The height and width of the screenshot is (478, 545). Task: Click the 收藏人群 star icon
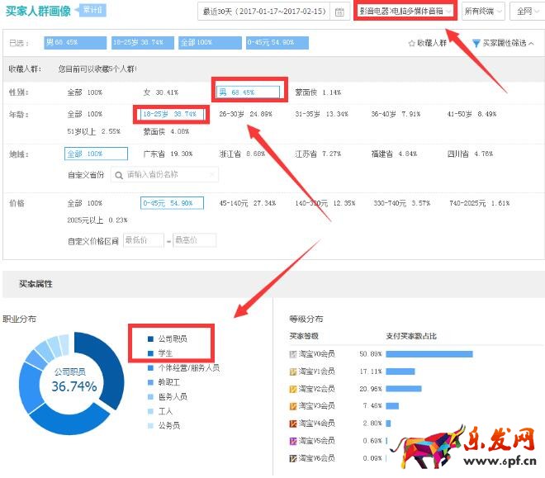412,43
